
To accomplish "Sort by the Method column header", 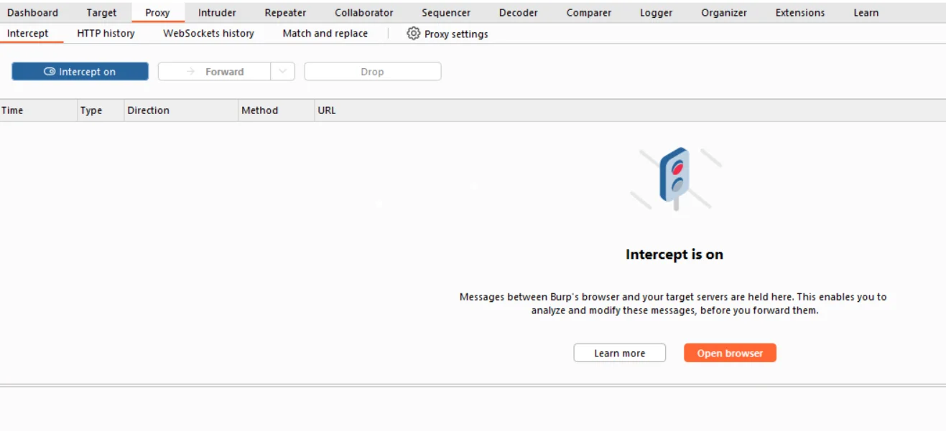I will (x=276, y=110).
